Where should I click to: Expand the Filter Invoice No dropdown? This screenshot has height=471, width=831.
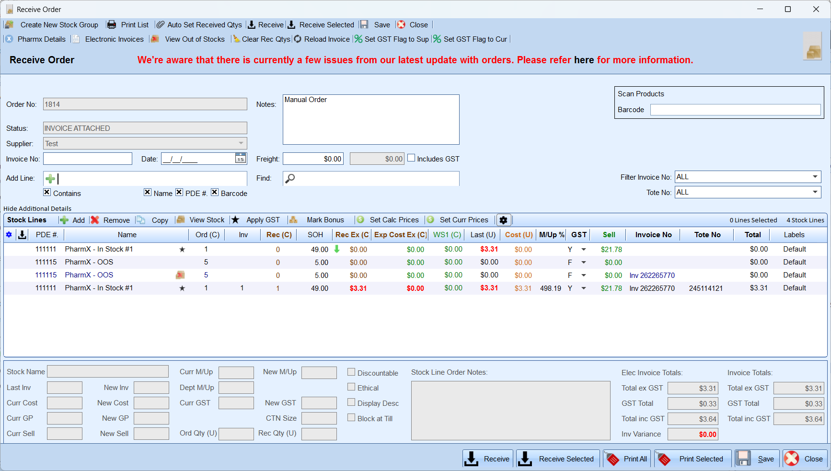coord(815,177)
